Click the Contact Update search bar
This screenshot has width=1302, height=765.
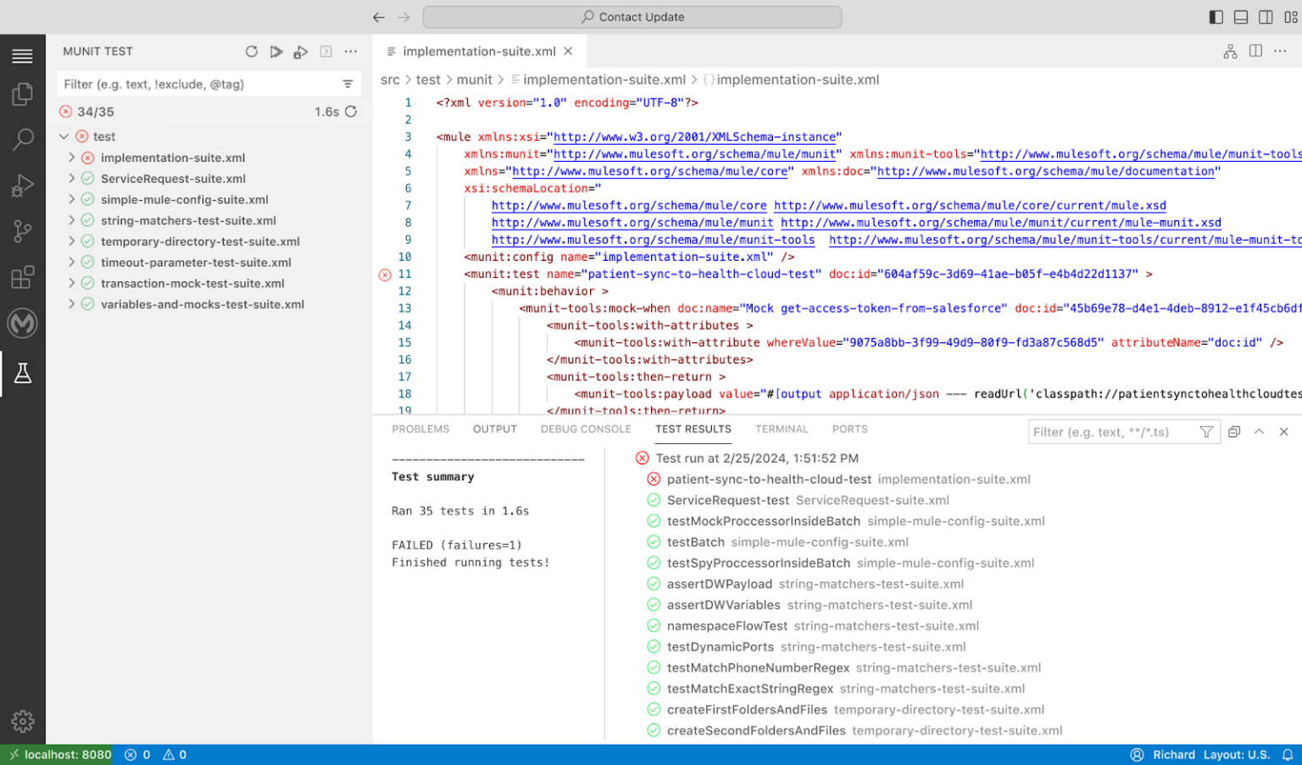632,16
